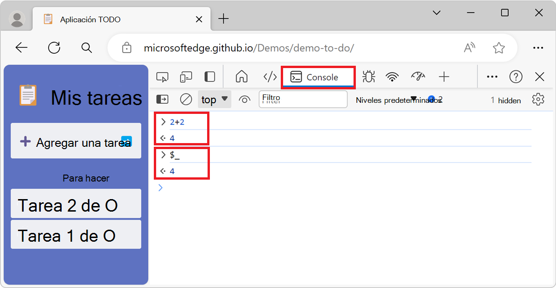Switch to the Console tab
The height and width of the screenshot is (288, 556).
(x=318, y=77)
